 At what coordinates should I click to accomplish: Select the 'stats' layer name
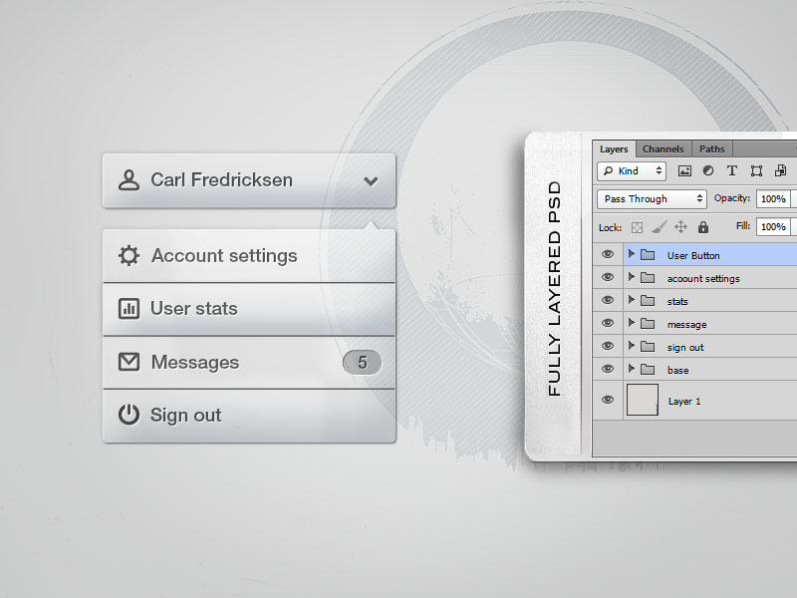(x=677, y=302)
